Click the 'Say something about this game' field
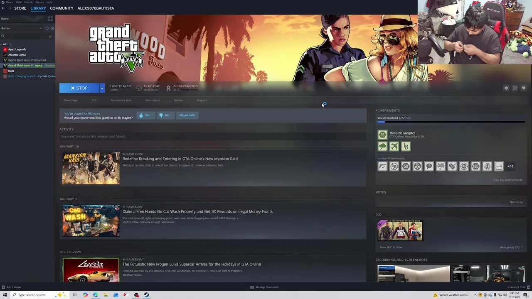The image size is (532, 299). 213,136
